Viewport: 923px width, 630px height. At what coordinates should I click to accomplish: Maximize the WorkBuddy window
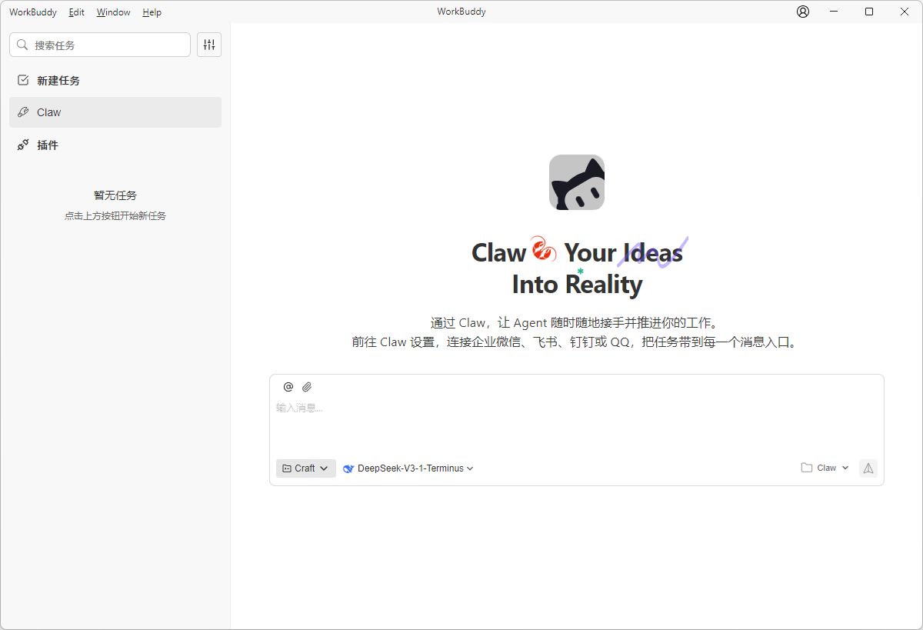click(x=869, y=12)
